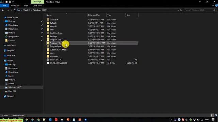Open pinned Desktop under Quick access
The height and width of the screenshot is (122, 218).
coord(12,21)
